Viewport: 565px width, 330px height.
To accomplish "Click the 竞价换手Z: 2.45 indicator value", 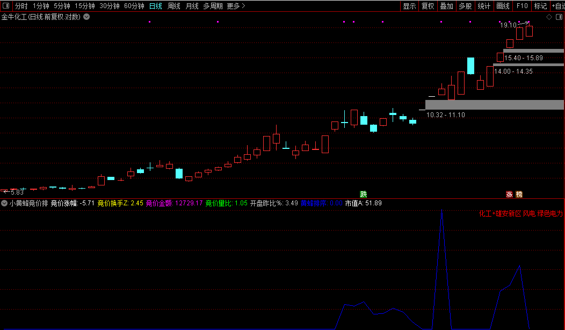I will pos(120,203).
